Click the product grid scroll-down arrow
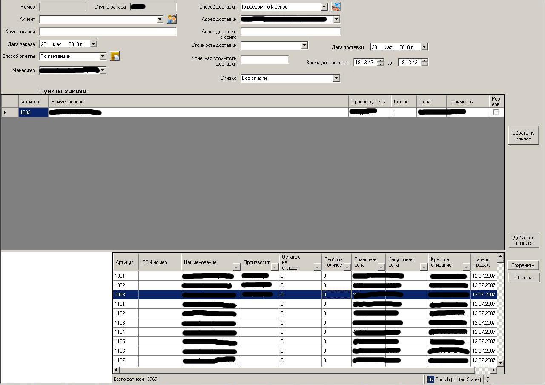The width and height of the screenshot is (545, 385). point(501,363)
